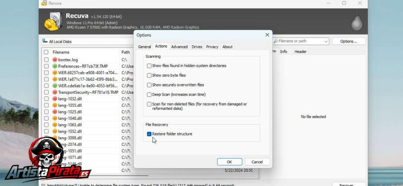Open the All Local Disks drive selector
Screen dimensions: 403x186
(x=87, y=41)
